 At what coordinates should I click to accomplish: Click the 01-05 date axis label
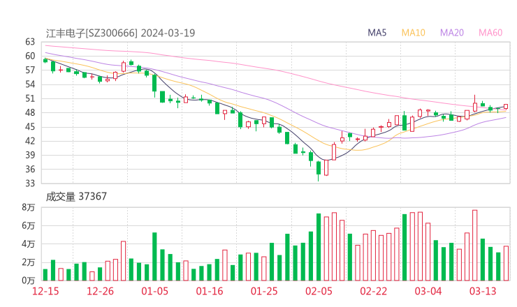pos(154,291)
